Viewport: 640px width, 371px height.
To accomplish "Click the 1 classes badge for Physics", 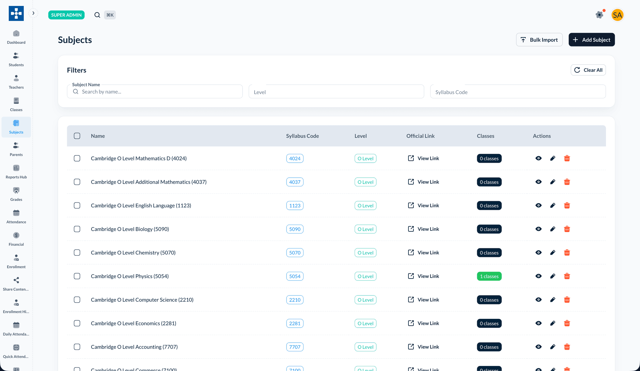I will click(x=489, y=276).
